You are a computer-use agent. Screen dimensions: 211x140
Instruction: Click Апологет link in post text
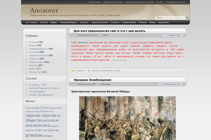83,43
